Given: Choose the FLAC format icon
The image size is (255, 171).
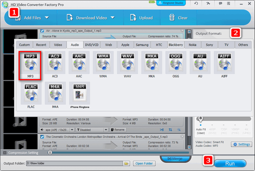Looking at the screenshot, I should tap(31, 93).
